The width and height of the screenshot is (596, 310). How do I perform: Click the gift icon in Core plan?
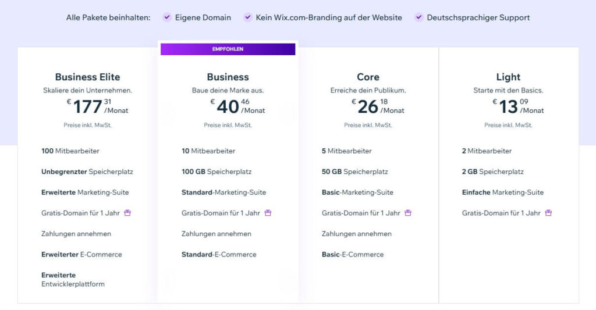[x=408, y=213]
